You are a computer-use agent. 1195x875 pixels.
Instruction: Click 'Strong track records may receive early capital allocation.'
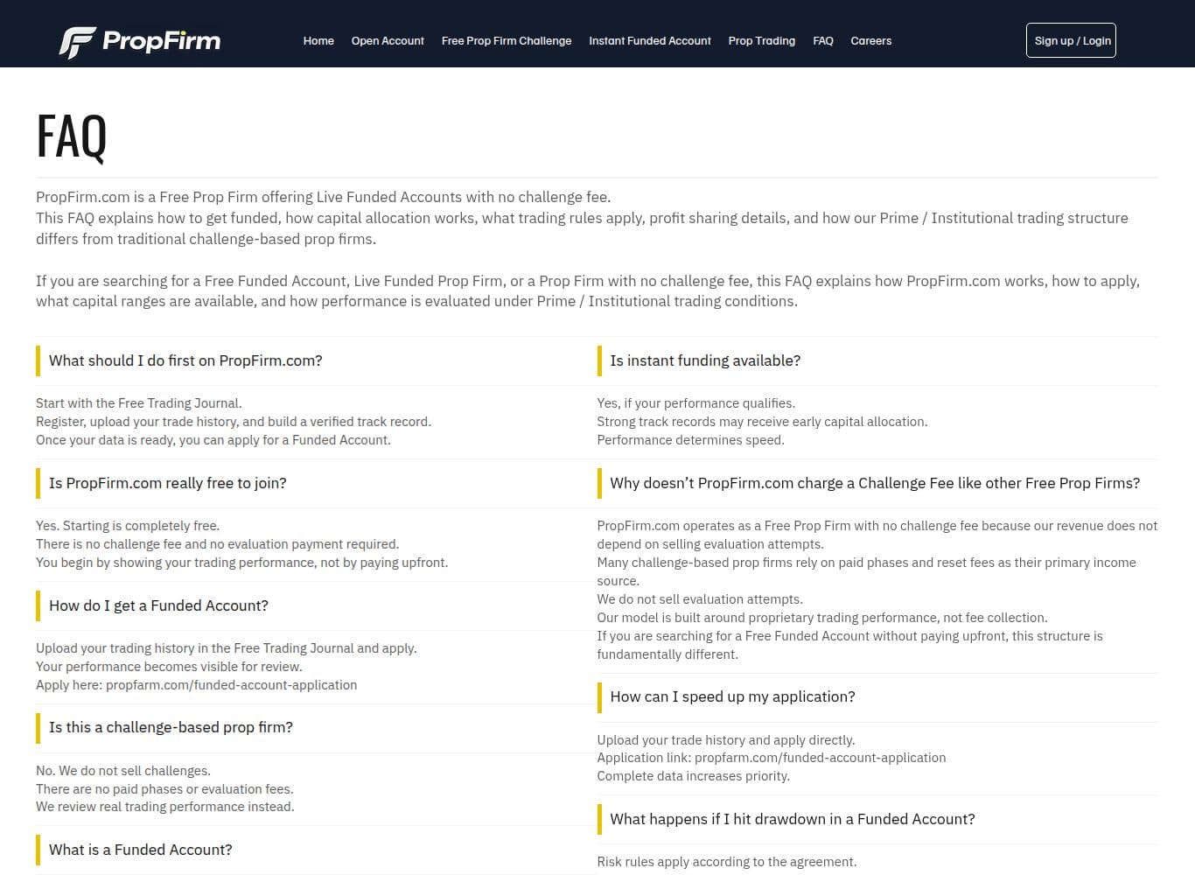pos(763,422)
